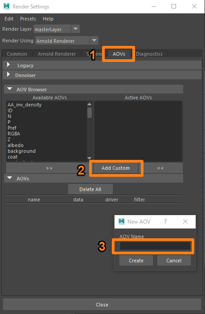Open the Presets menu
The height and width of the screenshot is (314, 205).
point(28,19)
